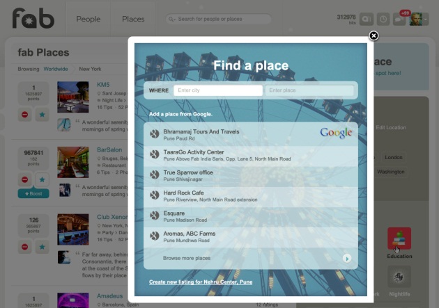Image resolution: width=439 pixels, height=308 pixels.
Task: Create new listing for Nehru Center, Pune
Action: point(201,282)
